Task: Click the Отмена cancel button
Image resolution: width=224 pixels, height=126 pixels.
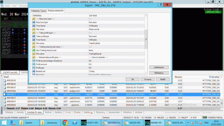Action: point(148,79)
